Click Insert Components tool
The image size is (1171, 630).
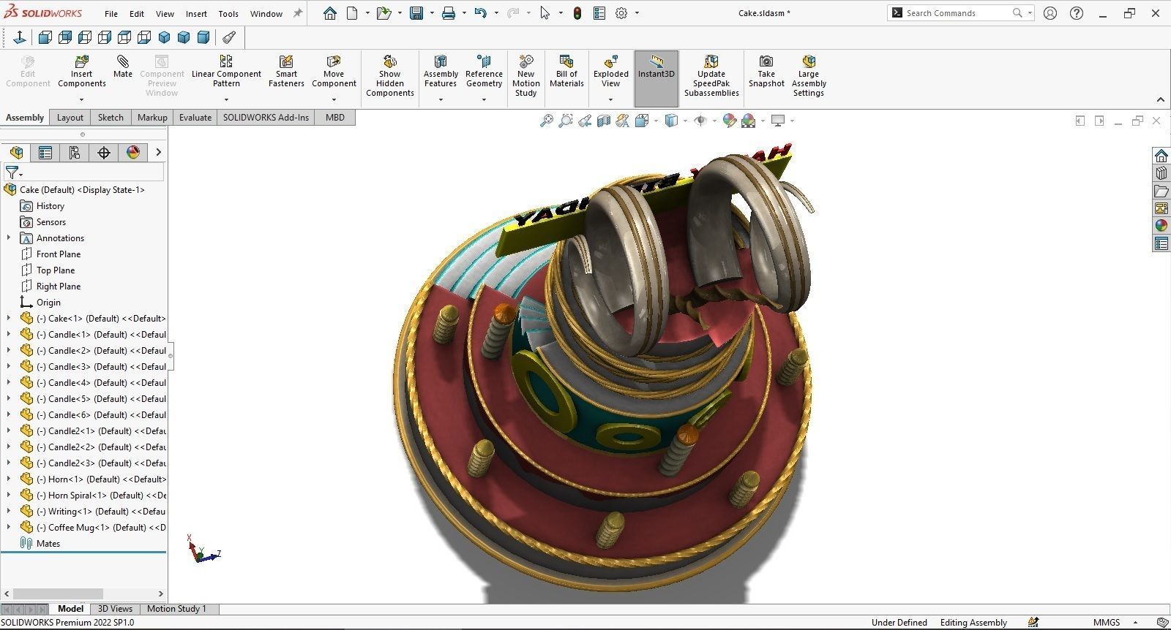point(81,72)
